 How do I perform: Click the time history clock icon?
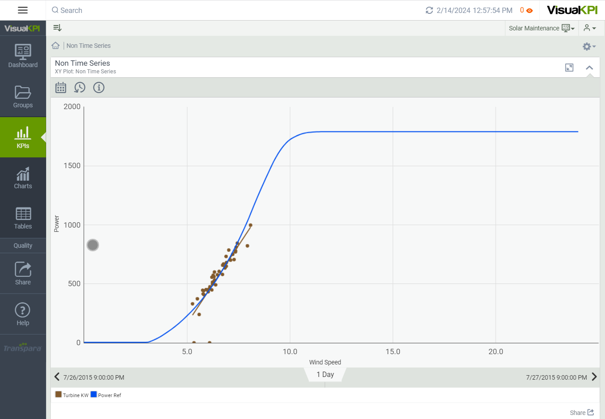click(80, 88)
